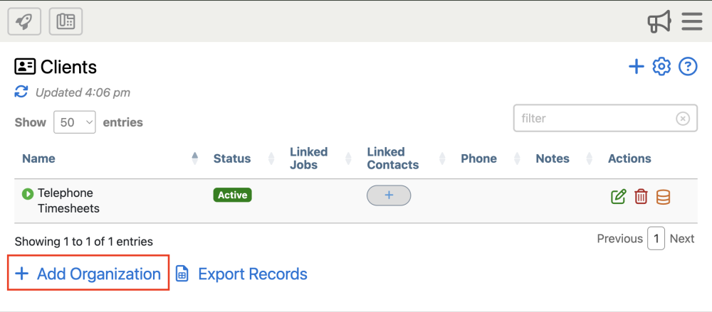Click the blue plus add icon

pyautogui.click(x=636, y=67)
